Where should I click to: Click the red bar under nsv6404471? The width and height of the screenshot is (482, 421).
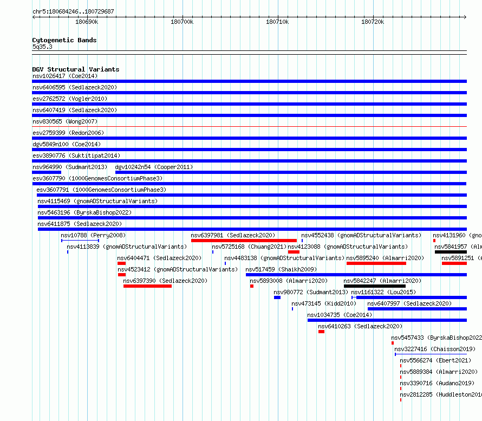121,263
